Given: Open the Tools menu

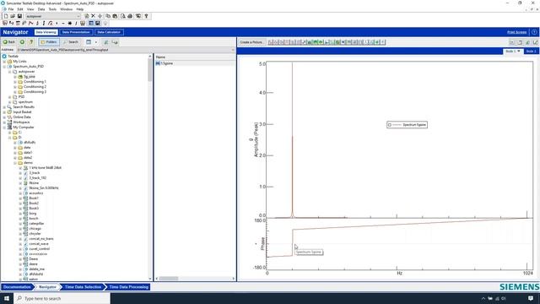Looking at the screenshot, I should pyautogui.click(x=52, y=9).
